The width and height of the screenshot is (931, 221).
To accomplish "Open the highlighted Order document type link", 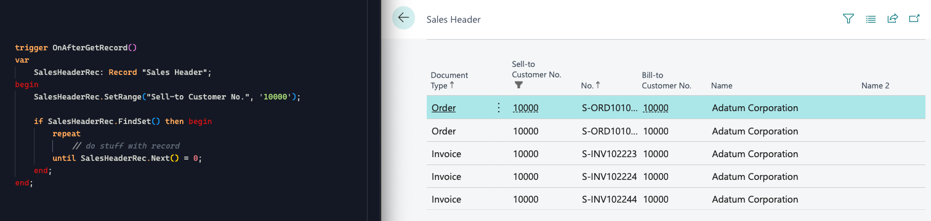I will click(x=443, y=108).
